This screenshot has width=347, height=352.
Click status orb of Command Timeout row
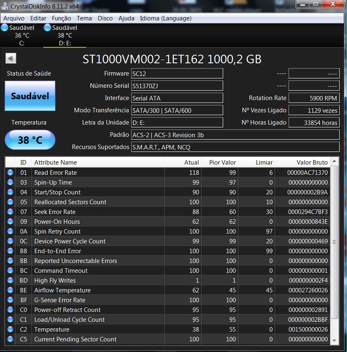[10, 270]
